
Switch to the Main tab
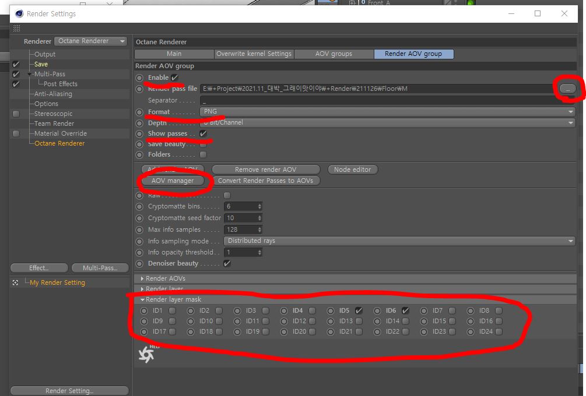click(174, 54)
